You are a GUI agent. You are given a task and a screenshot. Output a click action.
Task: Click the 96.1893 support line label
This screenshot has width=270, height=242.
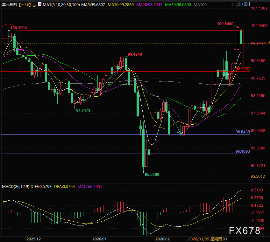[243, 151]
